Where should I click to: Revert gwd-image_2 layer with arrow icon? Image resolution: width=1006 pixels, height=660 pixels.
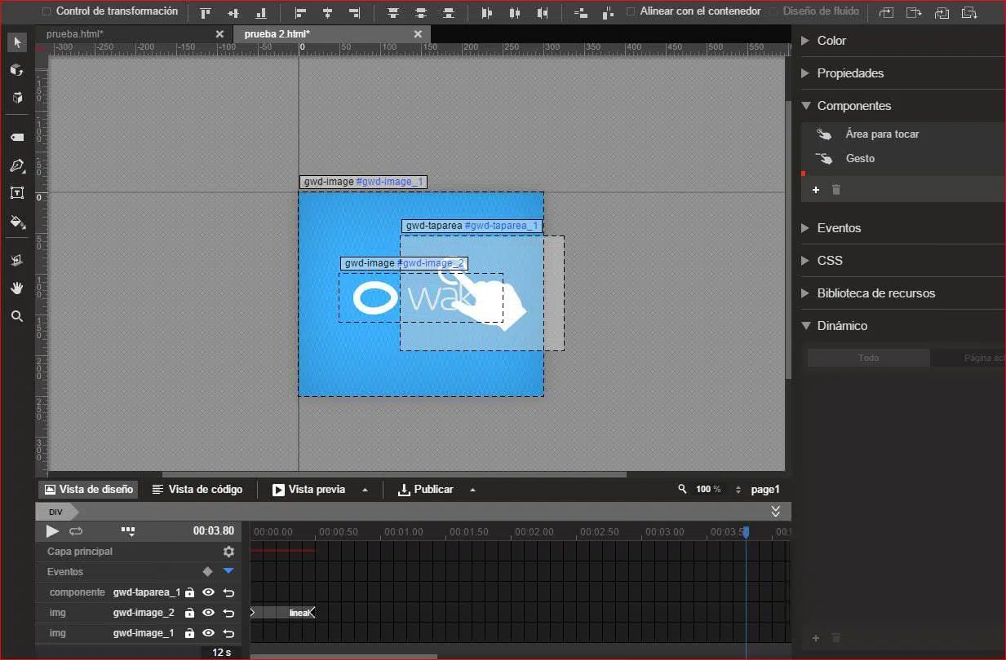228,613
